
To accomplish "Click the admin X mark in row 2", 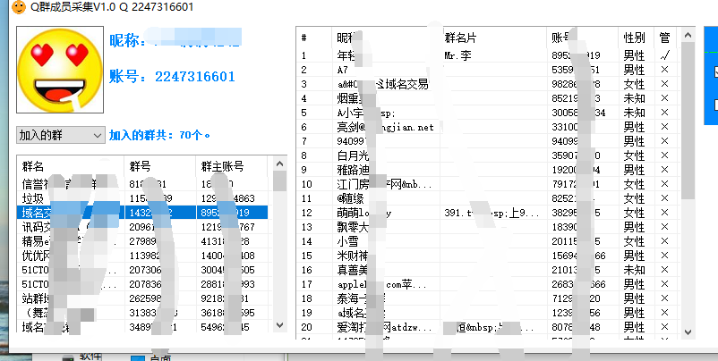I will click(x=665, y=70).
